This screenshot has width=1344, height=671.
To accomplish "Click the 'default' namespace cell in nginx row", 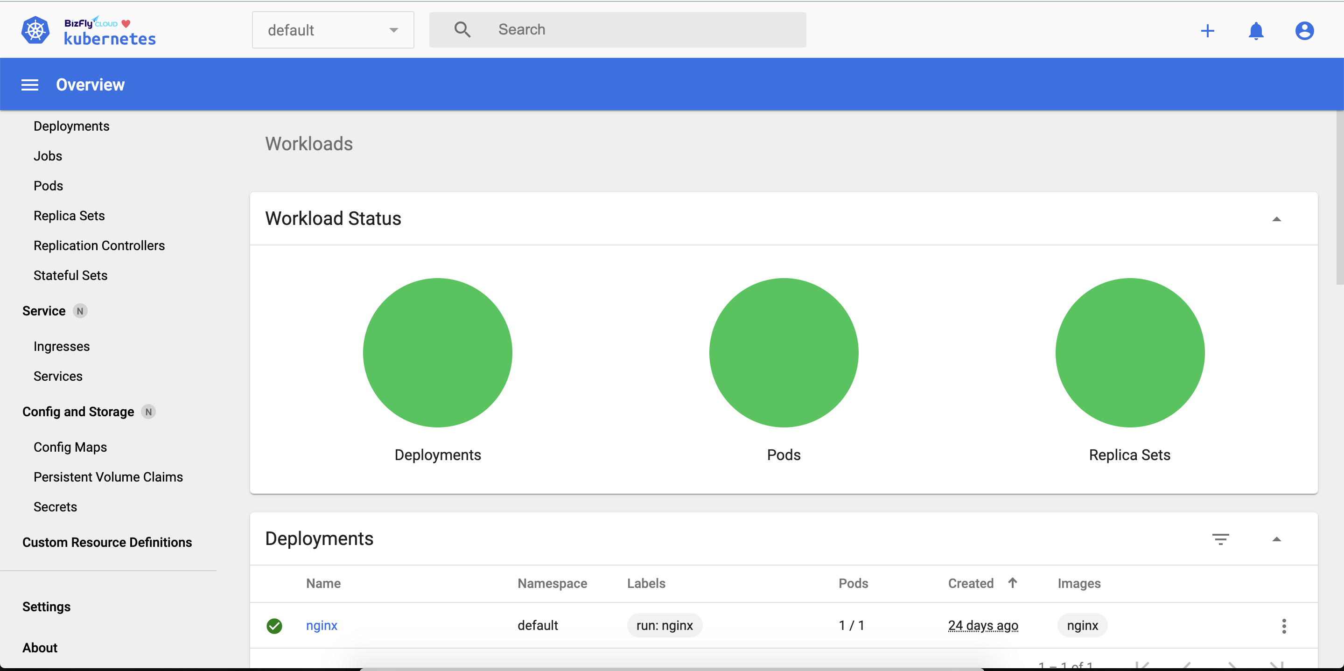I will click(x=538, y=626).
